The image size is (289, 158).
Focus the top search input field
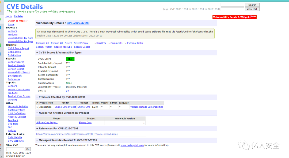233,5
